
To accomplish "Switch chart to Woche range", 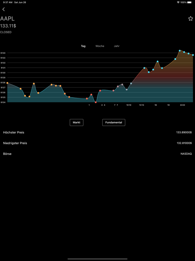I will (x=100, y=46).
